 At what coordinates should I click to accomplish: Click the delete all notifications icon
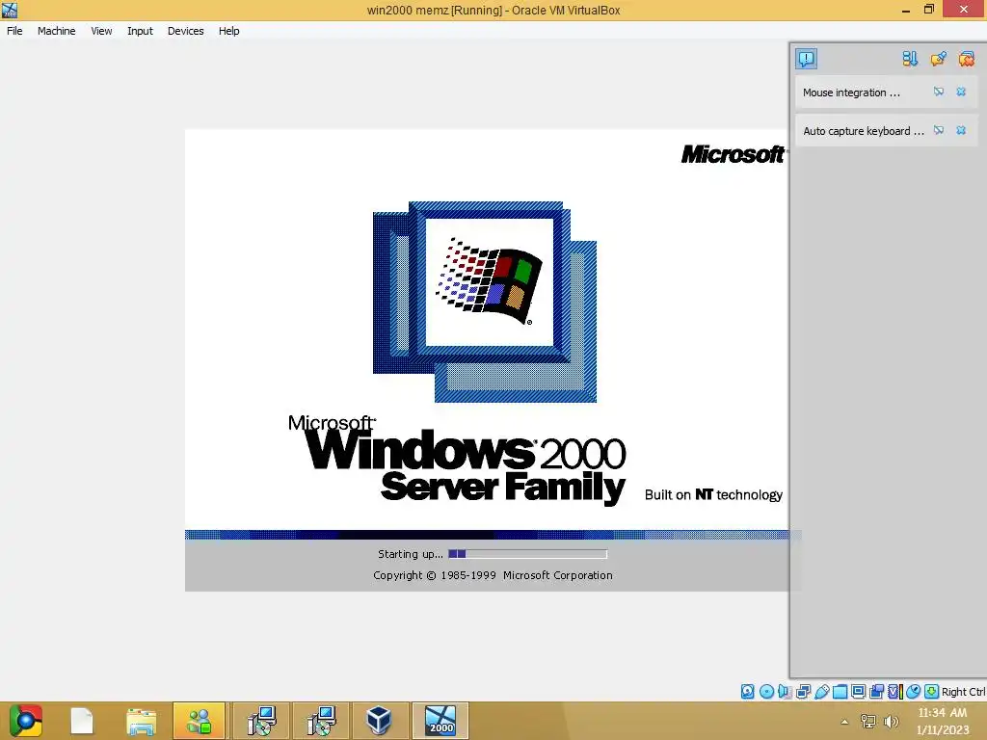click(x=966, y=59)
